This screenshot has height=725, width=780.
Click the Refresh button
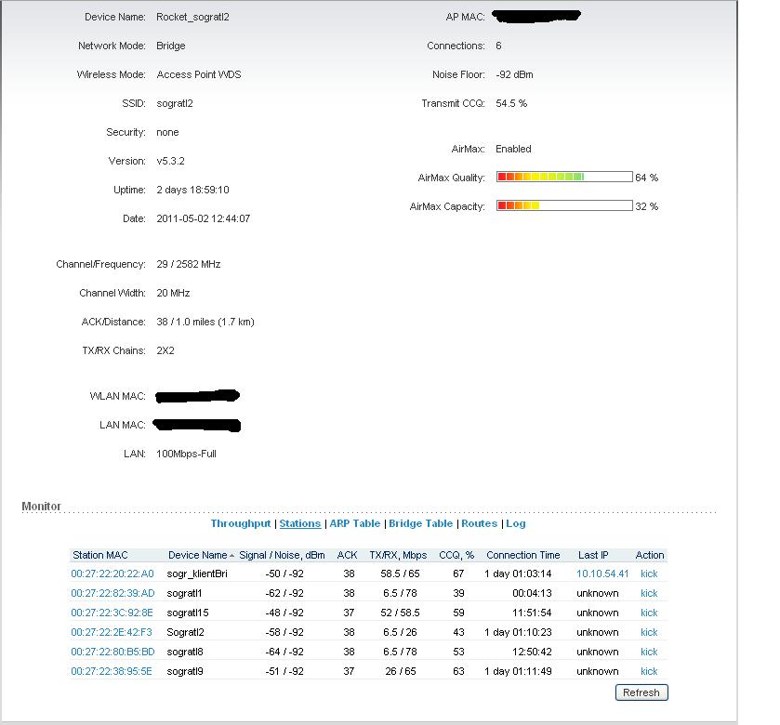(x=641, y=692)
